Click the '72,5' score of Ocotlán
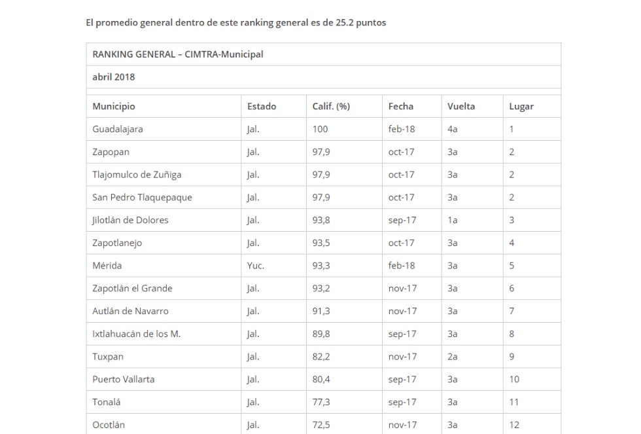Viewport: 641px width, 434px height. click(x=321, y=425)
